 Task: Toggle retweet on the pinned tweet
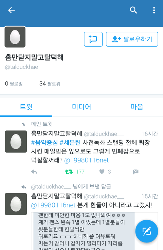click(69, 172)
